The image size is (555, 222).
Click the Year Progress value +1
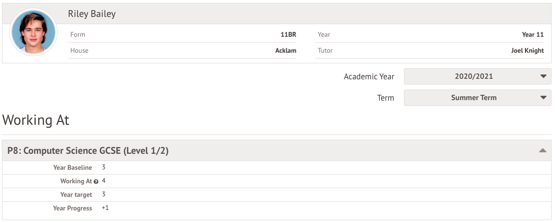coord(106,208)
